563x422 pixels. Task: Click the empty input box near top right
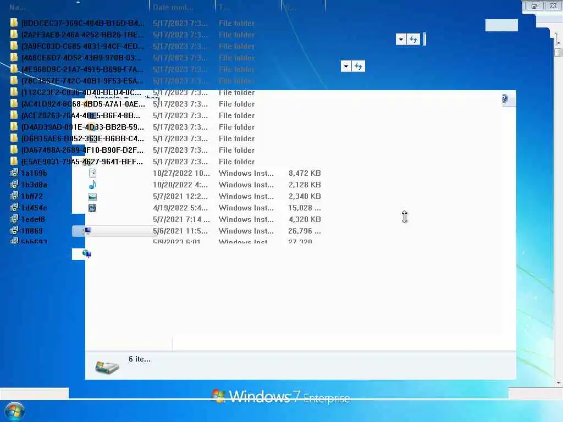click(x=501, y=25)
